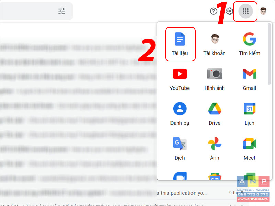Open the Google apps grid launcher

tap(245, 11)
